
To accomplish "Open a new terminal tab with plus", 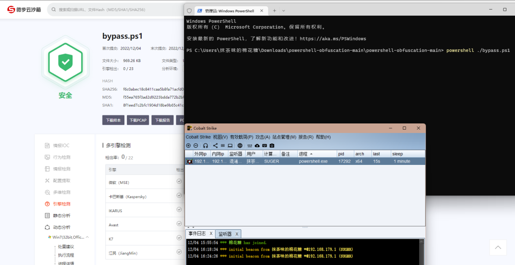I will coord(274,10).
